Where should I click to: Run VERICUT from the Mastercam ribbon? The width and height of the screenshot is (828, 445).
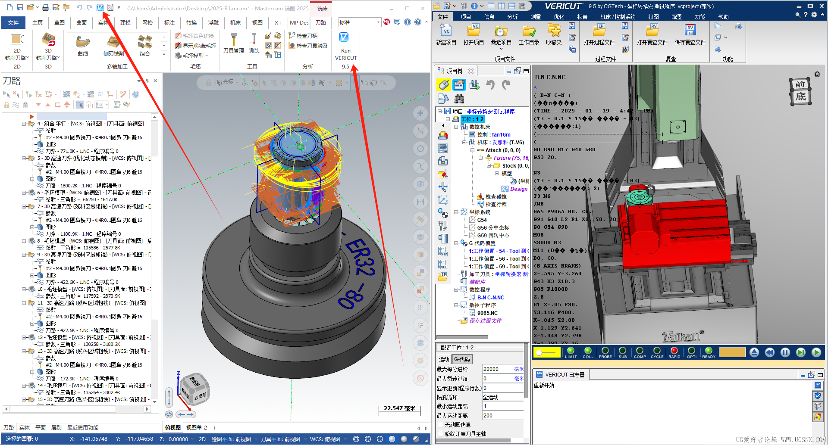[345, 46]
